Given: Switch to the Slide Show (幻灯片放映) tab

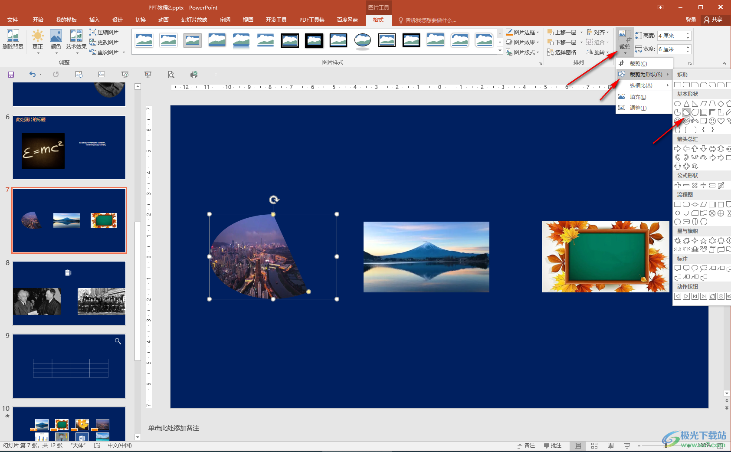Looking at the screenshot, I should pos(194,20).
